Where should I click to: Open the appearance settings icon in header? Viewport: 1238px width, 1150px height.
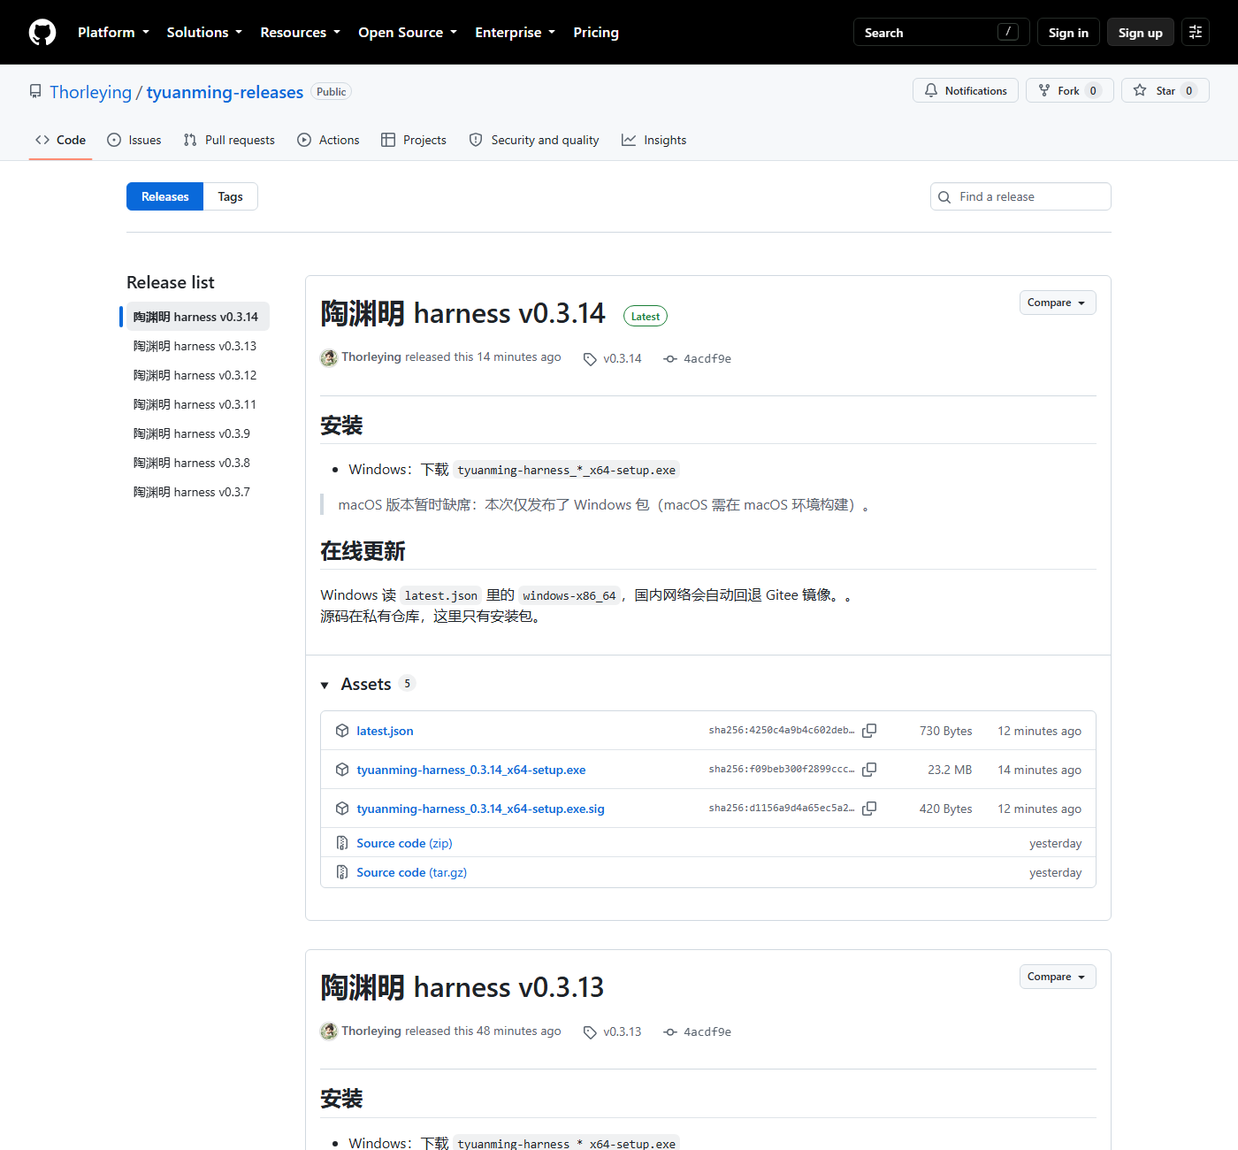[x=1196, y=32]
